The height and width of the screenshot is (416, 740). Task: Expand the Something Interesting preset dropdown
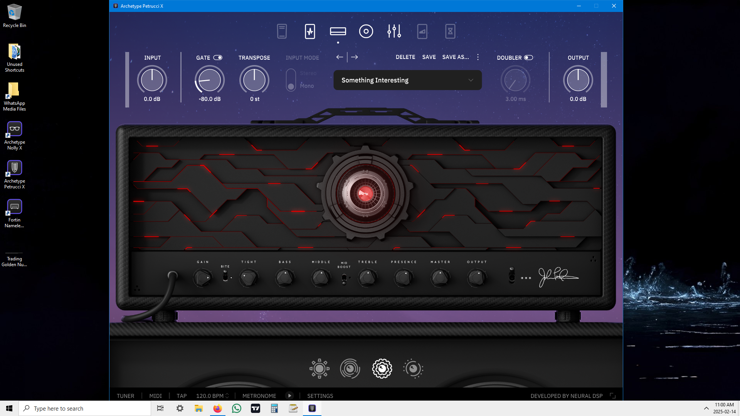pyautogui.click(x=407, y=80)
